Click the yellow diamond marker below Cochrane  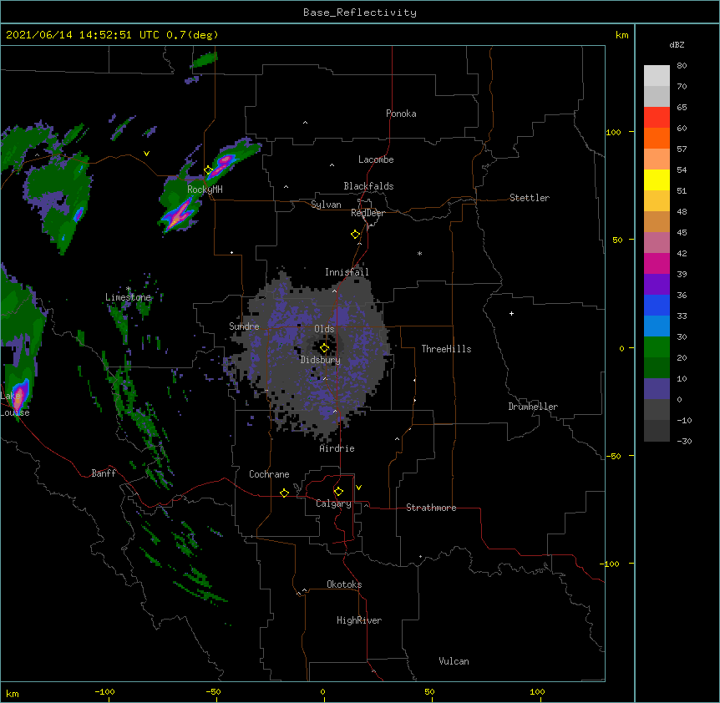tap(284, 493)
